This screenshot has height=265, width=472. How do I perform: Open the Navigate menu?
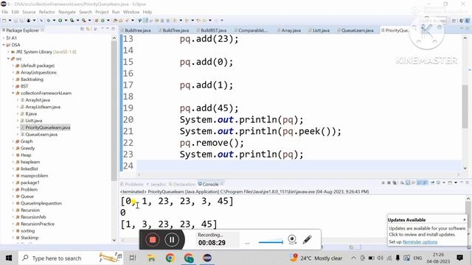[x=67, y=12]
